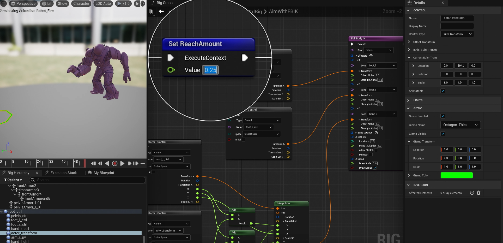Disable the Gizmo Enabled checkbox
Image resolution: width=503 pixels, height=243 pixels.
click(443, 116)
